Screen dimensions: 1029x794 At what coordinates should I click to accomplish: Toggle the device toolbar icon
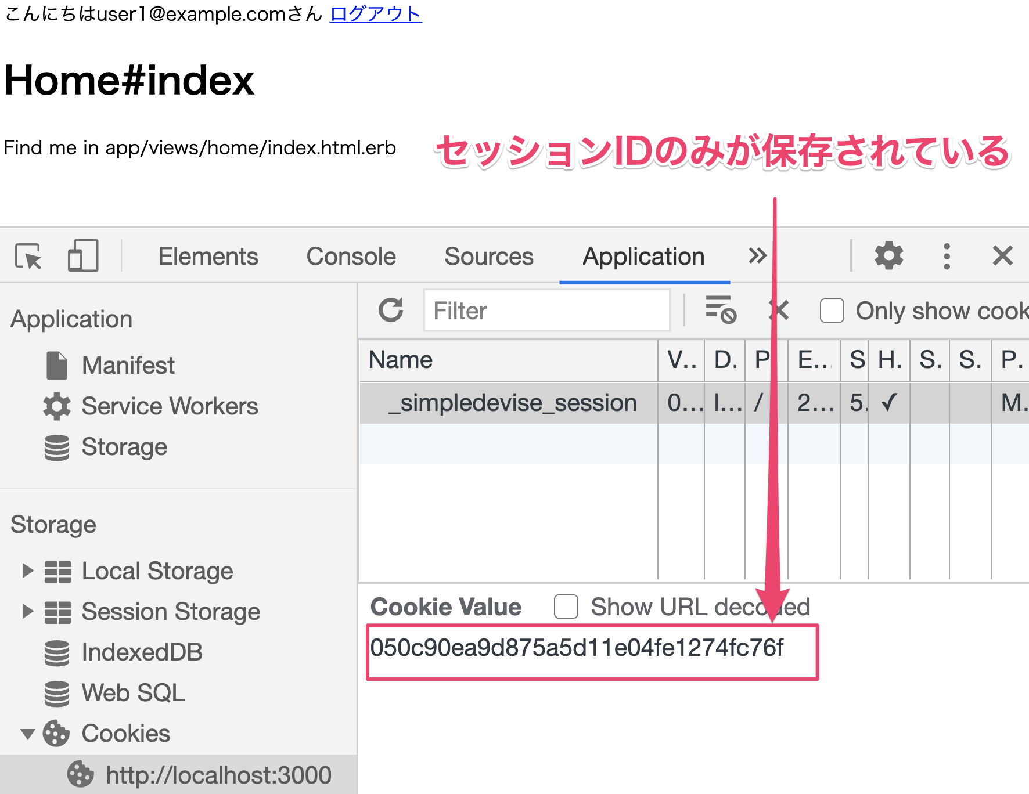[x=82, y=256]
